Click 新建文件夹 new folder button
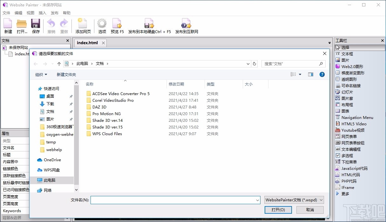 tap(66, 74)
